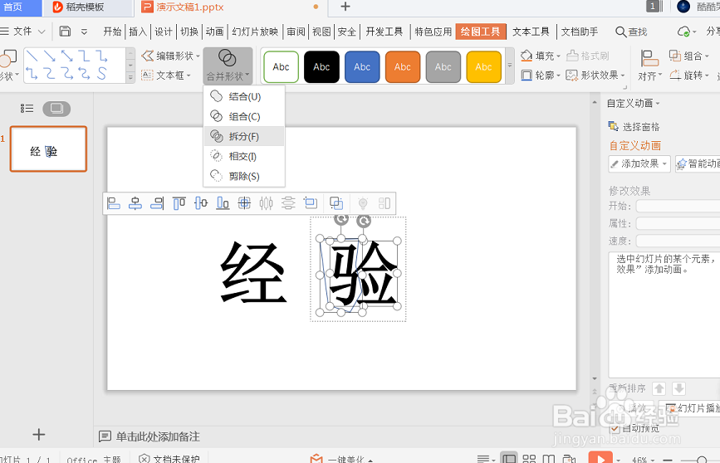Screen dimensions: 720x463
Task: Open the 动画 ribbon tab
Action: (x=214, y=32)
